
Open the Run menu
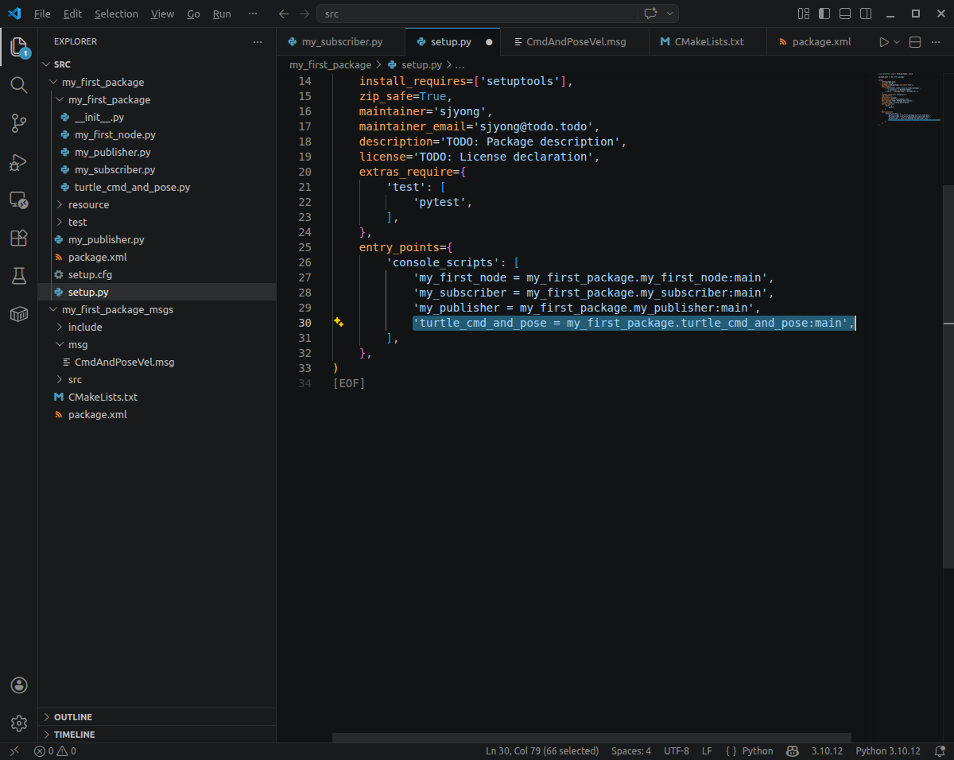point(222,14)
